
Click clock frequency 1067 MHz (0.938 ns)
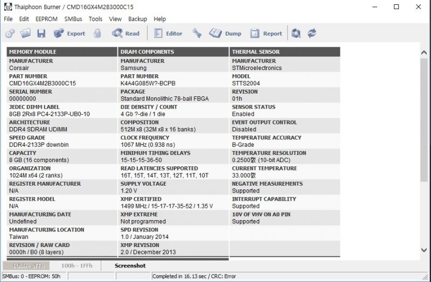click(x=148, y=145)
